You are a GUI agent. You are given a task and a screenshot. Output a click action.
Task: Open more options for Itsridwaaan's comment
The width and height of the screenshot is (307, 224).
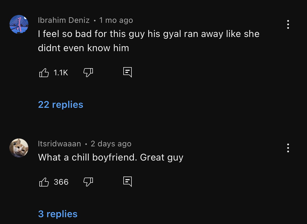tap(288, 148)
